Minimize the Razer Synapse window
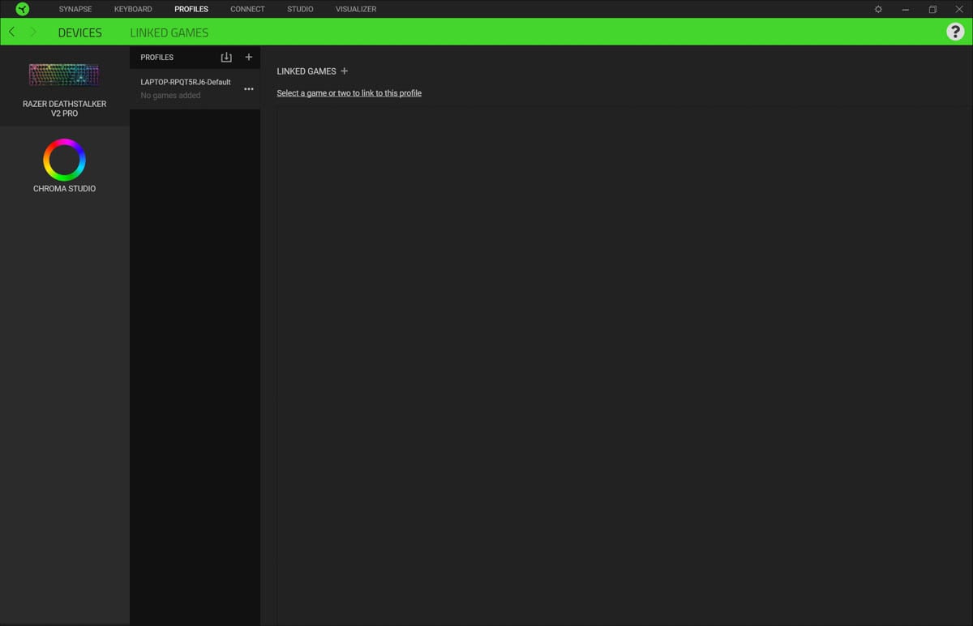 pyautogui.click(x=905, y=9)
